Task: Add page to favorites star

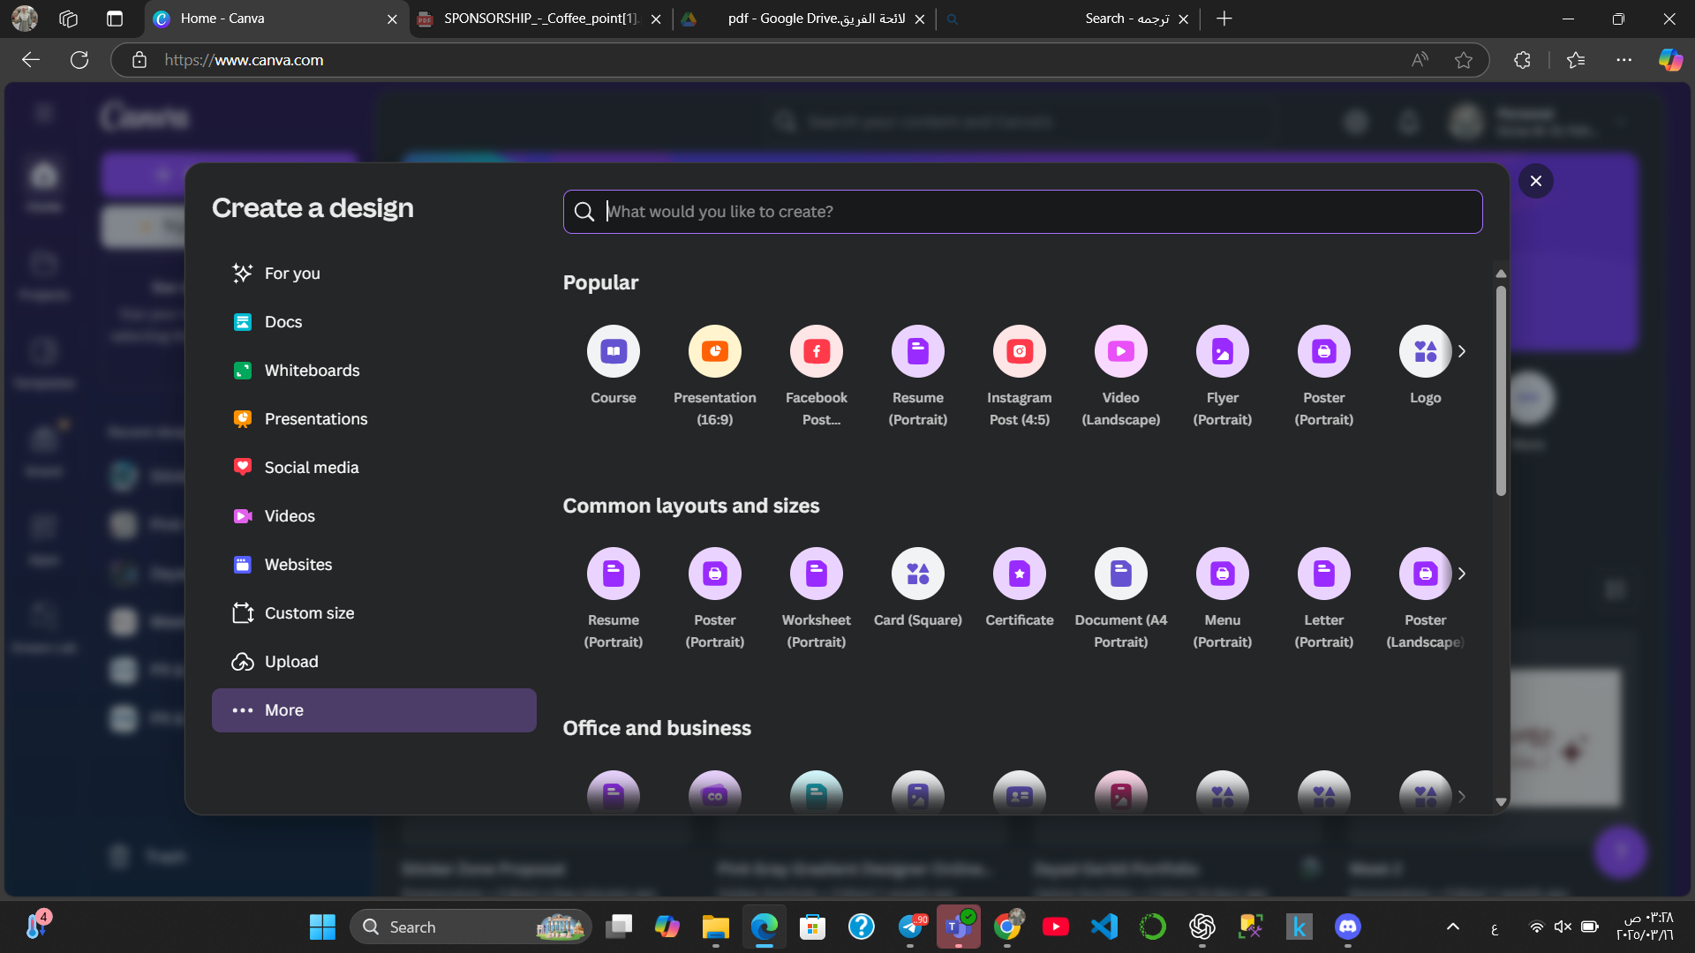Action: pos(1464,60)
